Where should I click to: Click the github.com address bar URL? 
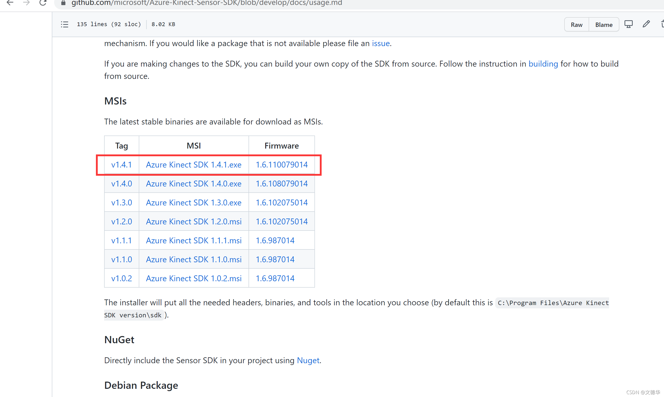207,3
